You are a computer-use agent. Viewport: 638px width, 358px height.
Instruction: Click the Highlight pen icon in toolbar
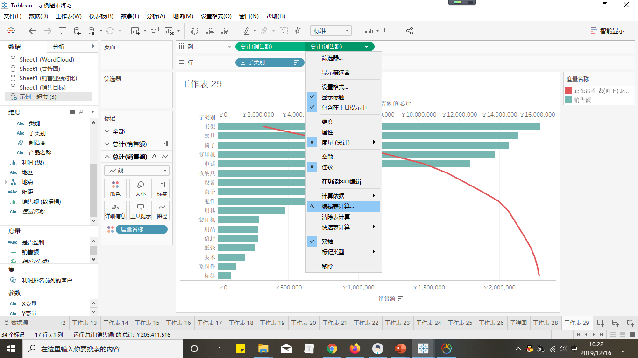[x=247, y=31]
